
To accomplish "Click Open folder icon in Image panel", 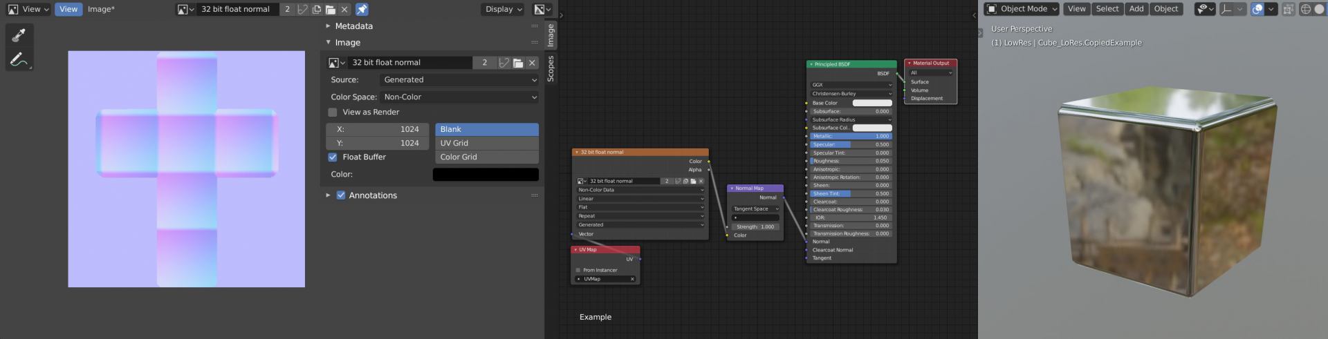I will (517, 63).
